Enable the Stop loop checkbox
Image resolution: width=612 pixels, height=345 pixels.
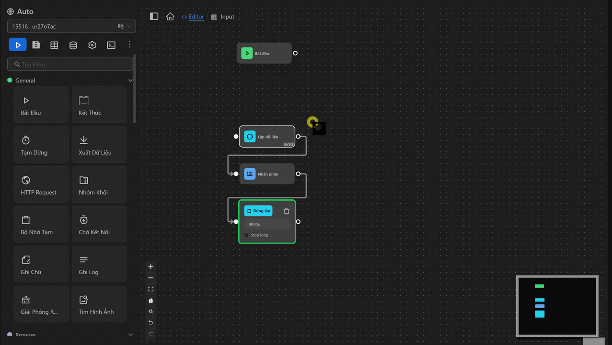coord(247,235)
